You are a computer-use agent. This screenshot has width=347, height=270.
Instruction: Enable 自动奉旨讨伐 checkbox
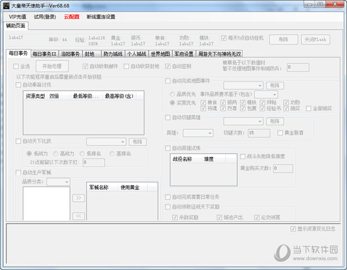coord(34,85)
